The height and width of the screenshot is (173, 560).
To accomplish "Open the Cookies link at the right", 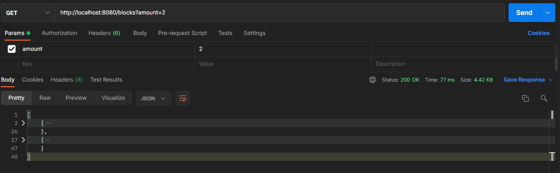I will 538,33.
